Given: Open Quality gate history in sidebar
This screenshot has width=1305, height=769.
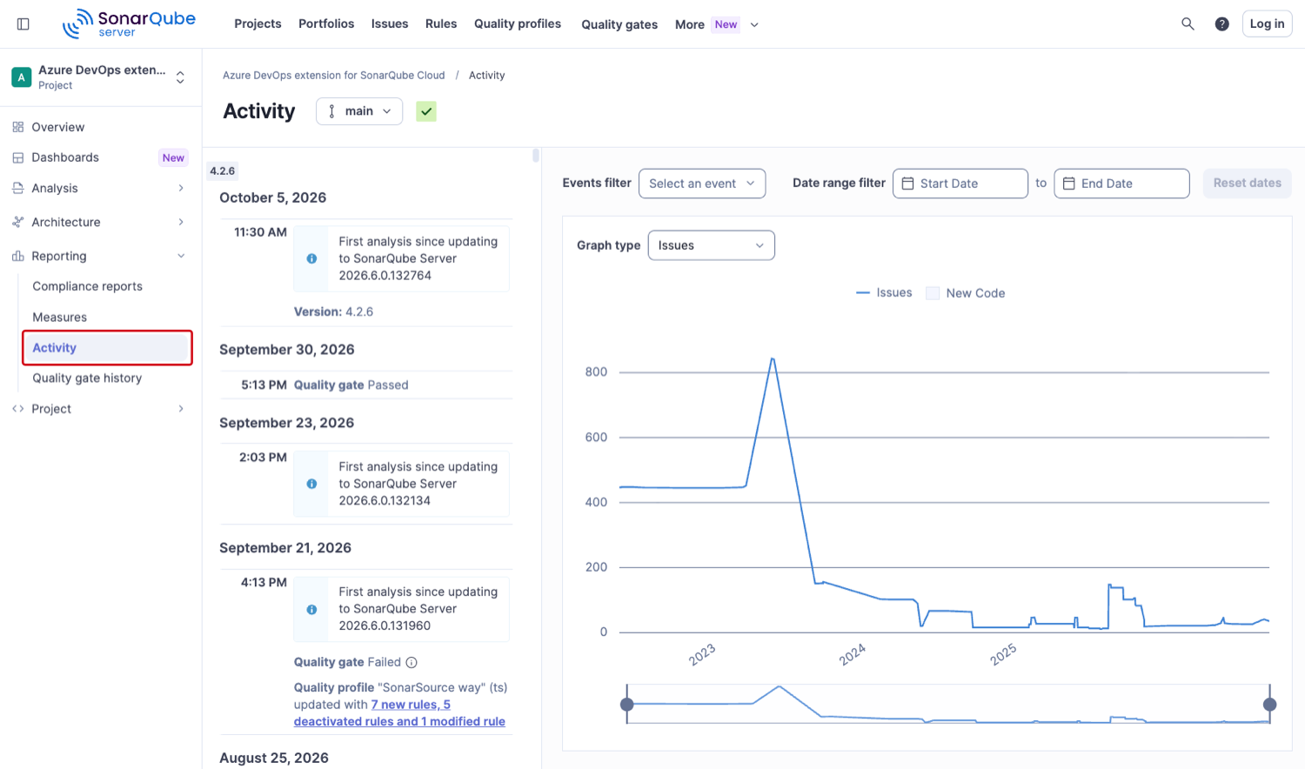Looking at the screenshot, I should [x=87, y=378].
